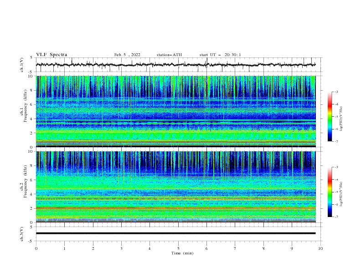Click the "4" tick on ch.1 frequency axis
The image size is (361, 279).
point(31,119)
